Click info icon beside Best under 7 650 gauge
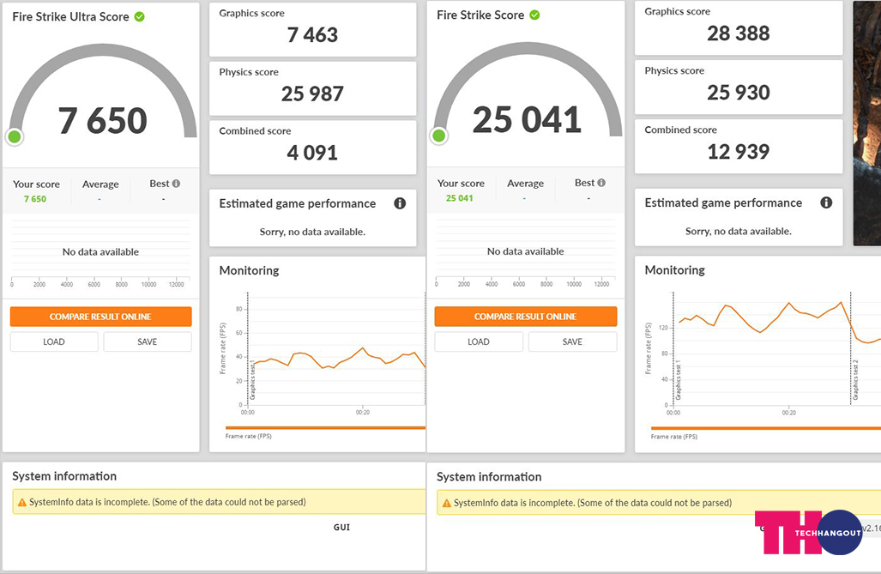881x574 pixels. pyautogui.click(x=176, y=184)
